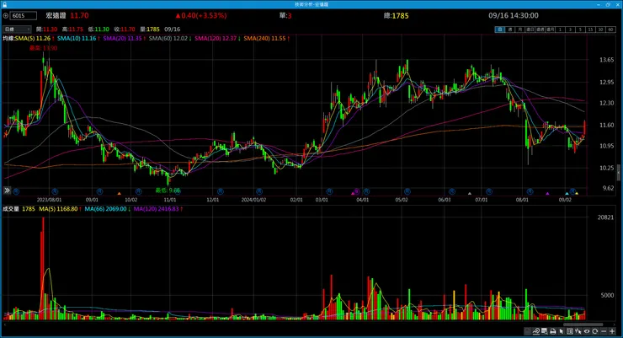Screen dimensions: 623x338
Task: Switch to the 15 minute interval button
Action: point(590,30)
